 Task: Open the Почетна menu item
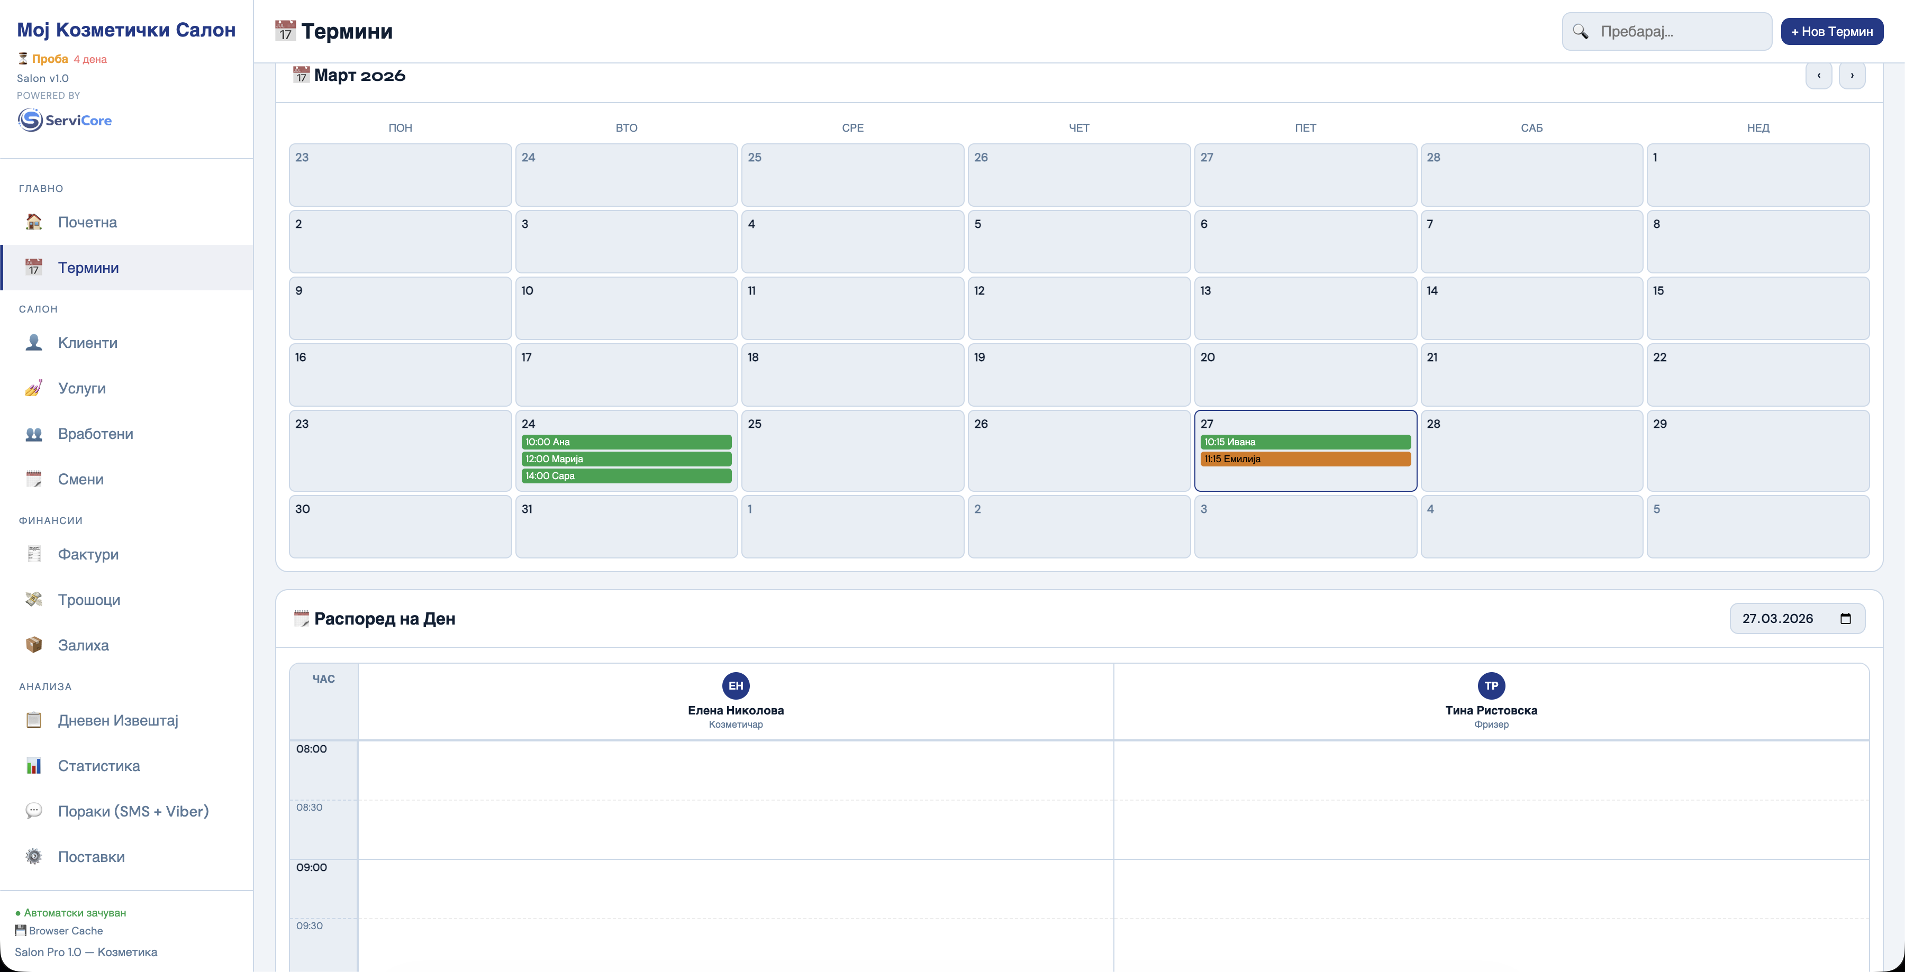pos(126,222)
